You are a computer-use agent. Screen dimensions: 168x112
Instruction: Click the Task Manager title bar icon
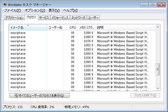pyautogui.click(x=5, y=5)
